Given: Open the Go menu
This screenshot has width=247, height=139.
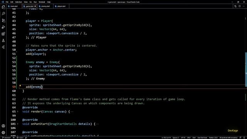Looking at the screenshot, I should click(30, 2).
